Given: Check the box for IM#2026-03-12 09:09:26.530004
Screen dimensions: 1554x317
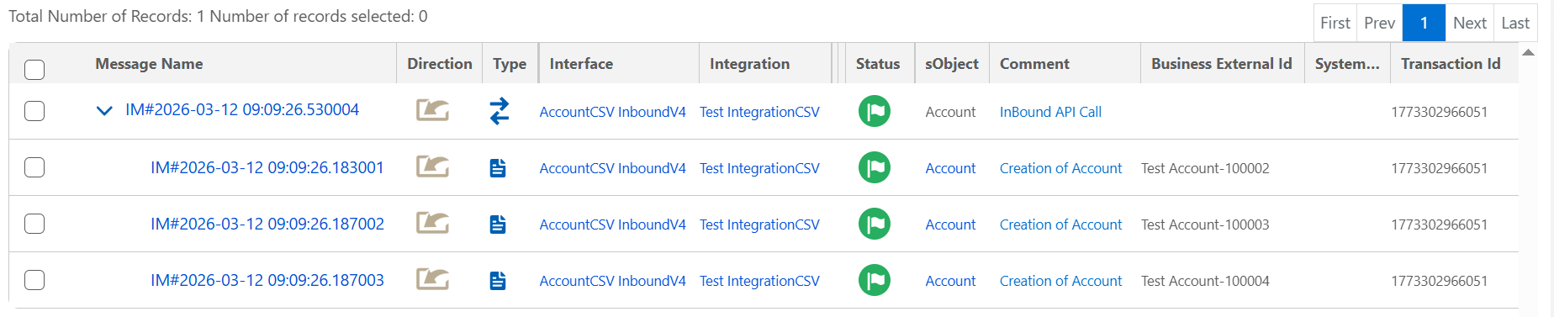Looking at the screenshot, I should click(x=34, y=111).
